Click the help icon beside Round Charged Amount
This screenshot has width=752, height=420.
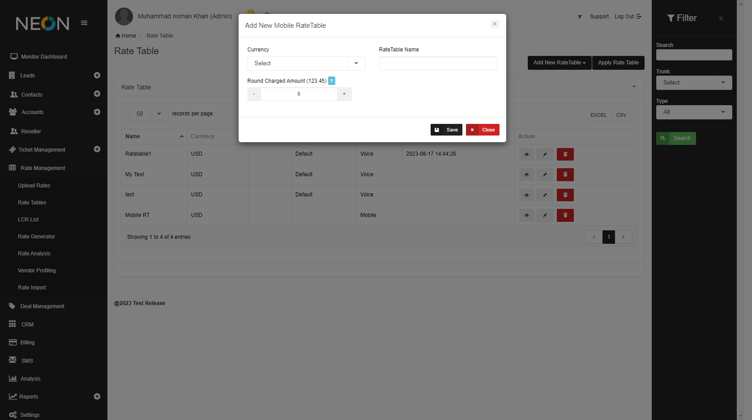[331, 81]
